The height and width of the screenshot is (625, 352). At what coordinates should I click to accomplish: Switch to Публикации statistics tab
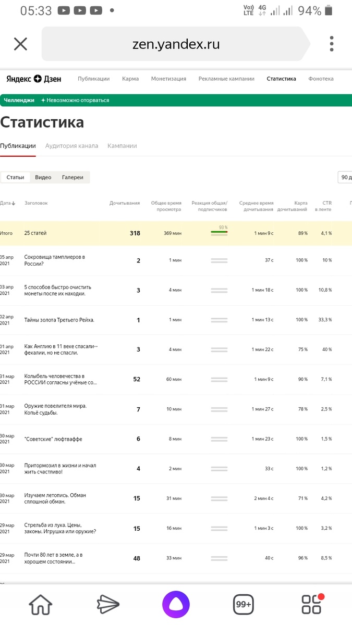pos(18,146)
